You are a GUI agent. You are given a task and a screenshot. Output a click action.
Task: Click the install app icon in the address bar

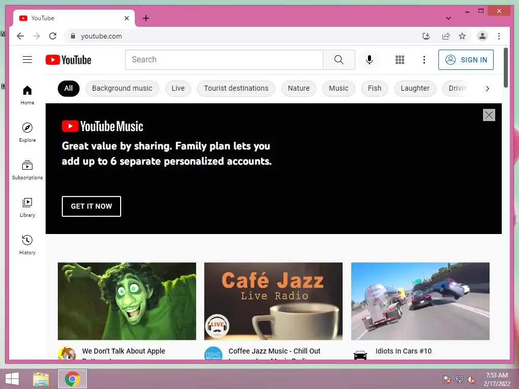(426, 36)
